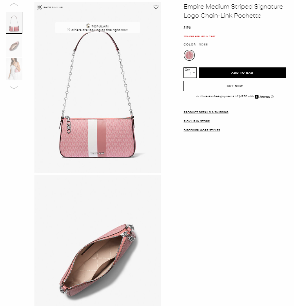Click the gift icon in Popular badge
Screen dimensions: 294x306
tap(88, 25)
